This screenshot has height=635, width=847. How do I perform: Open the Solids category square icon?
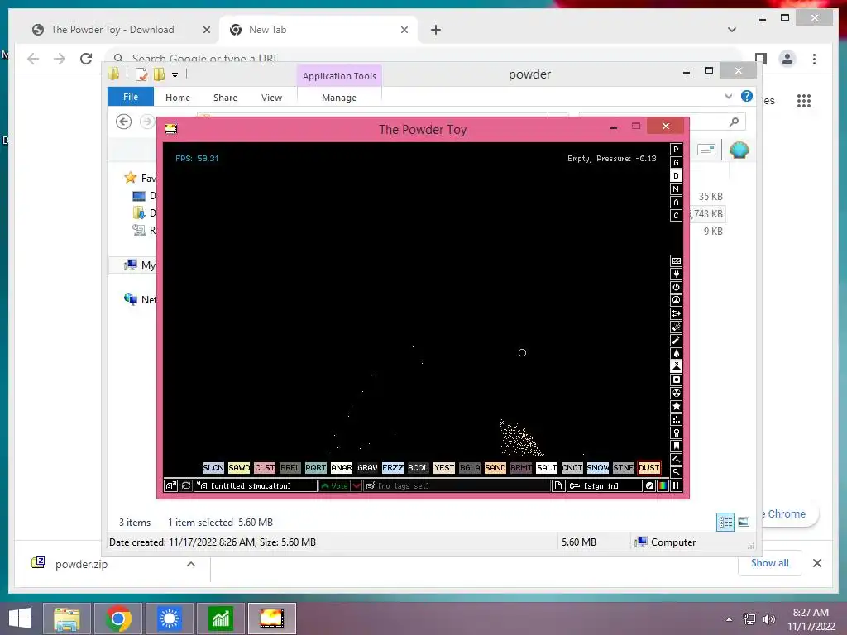point(676,380)
